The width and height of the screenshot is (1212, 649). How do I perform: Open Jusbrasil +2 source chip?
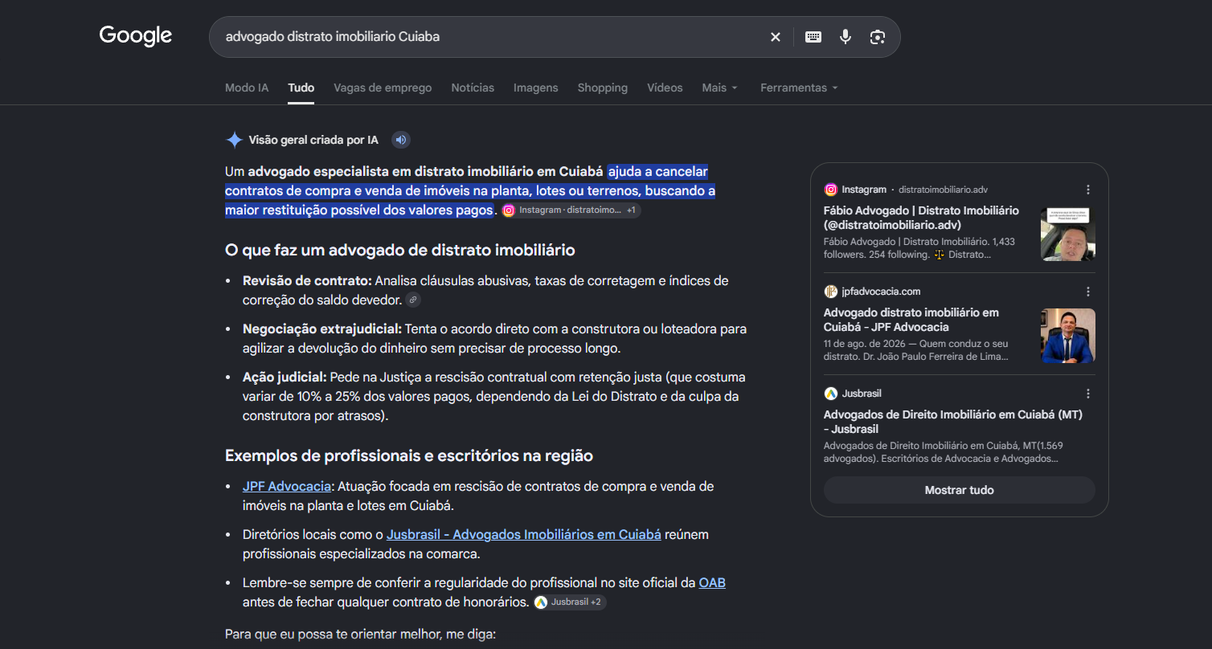click(569, 602)
